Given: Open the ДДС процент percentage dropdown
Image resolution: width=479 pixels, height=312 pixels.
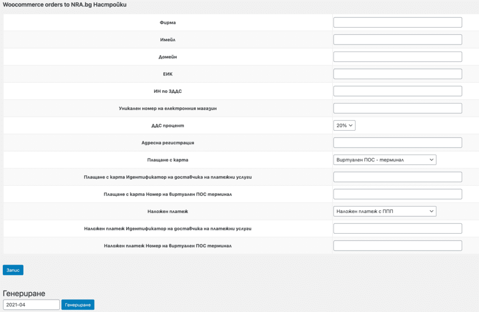Looking at the screenshot, I should tap(344, 125).
